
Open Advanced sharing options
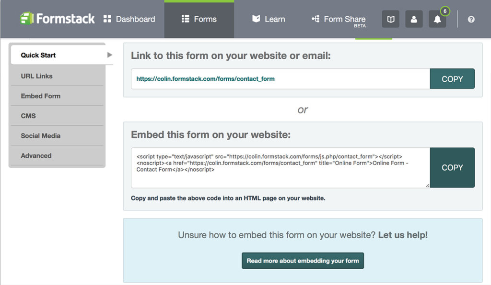[36, 156]
